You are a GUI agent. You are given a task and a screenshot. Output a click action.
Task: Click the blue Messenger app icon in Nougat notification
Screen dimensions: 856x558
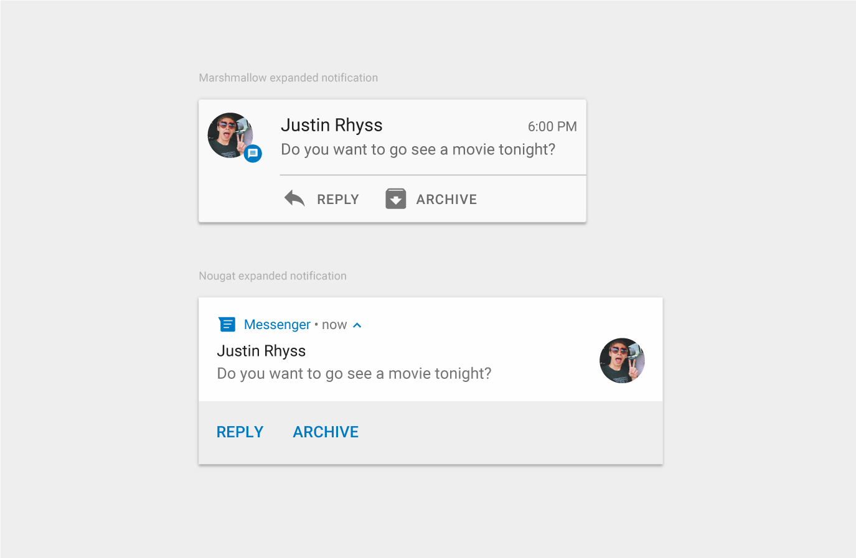tap(227, 324)
